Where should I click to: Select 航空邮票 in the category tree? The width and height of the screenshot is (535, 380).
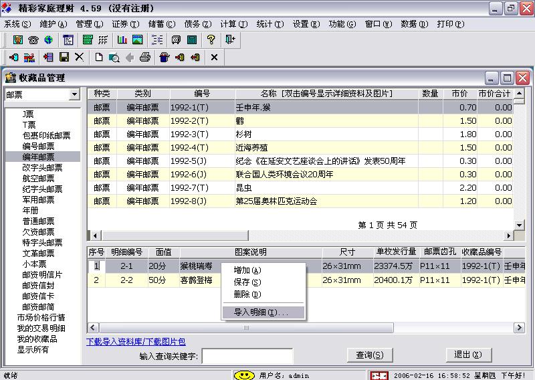(38, 178)
